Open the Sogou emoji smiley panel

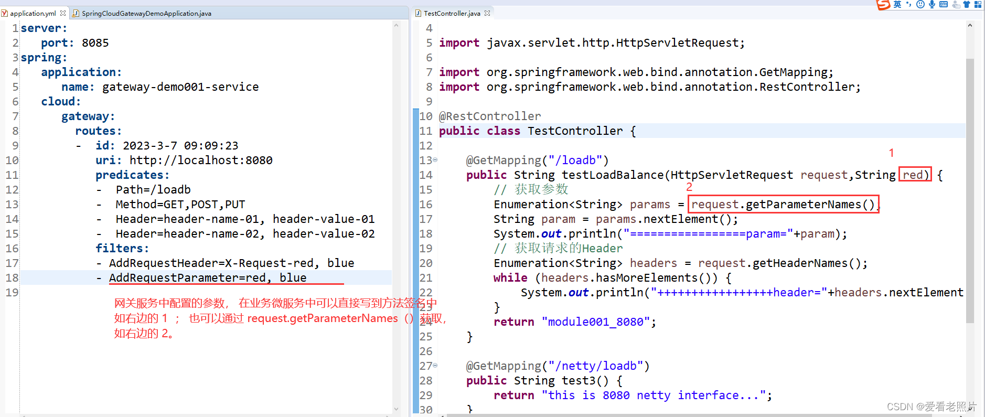(920, 4)
